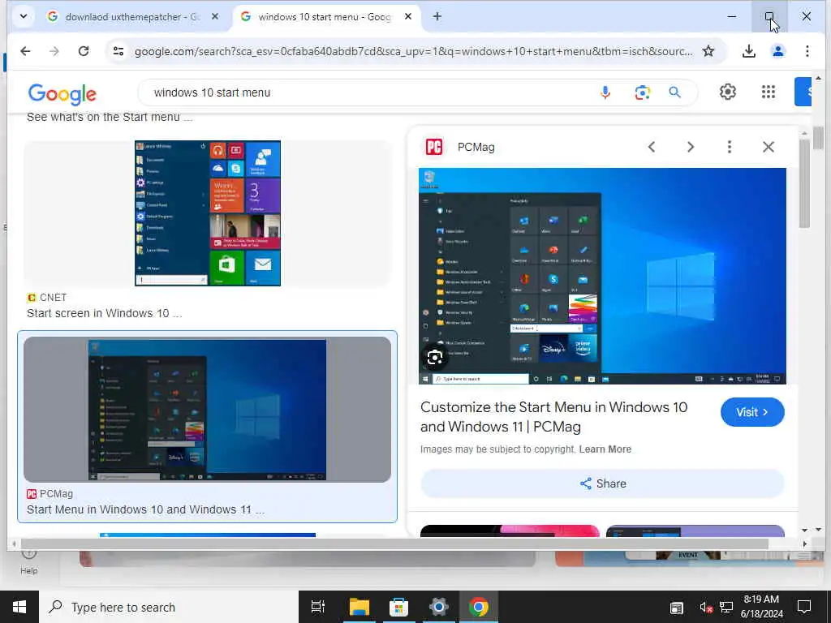
Task: Share this image result
Action: point(603,483)
